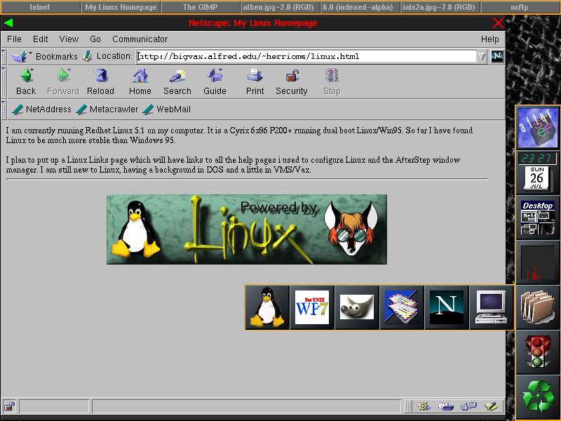Expand the location history dropdown arrow
Image resolution: width=561 pixels, height=421 pixels.
[482, 56]
